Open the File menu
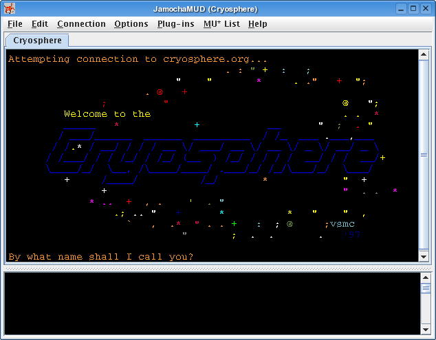The image size is (436, 340). pyautogui.click(x=14, y=24)
